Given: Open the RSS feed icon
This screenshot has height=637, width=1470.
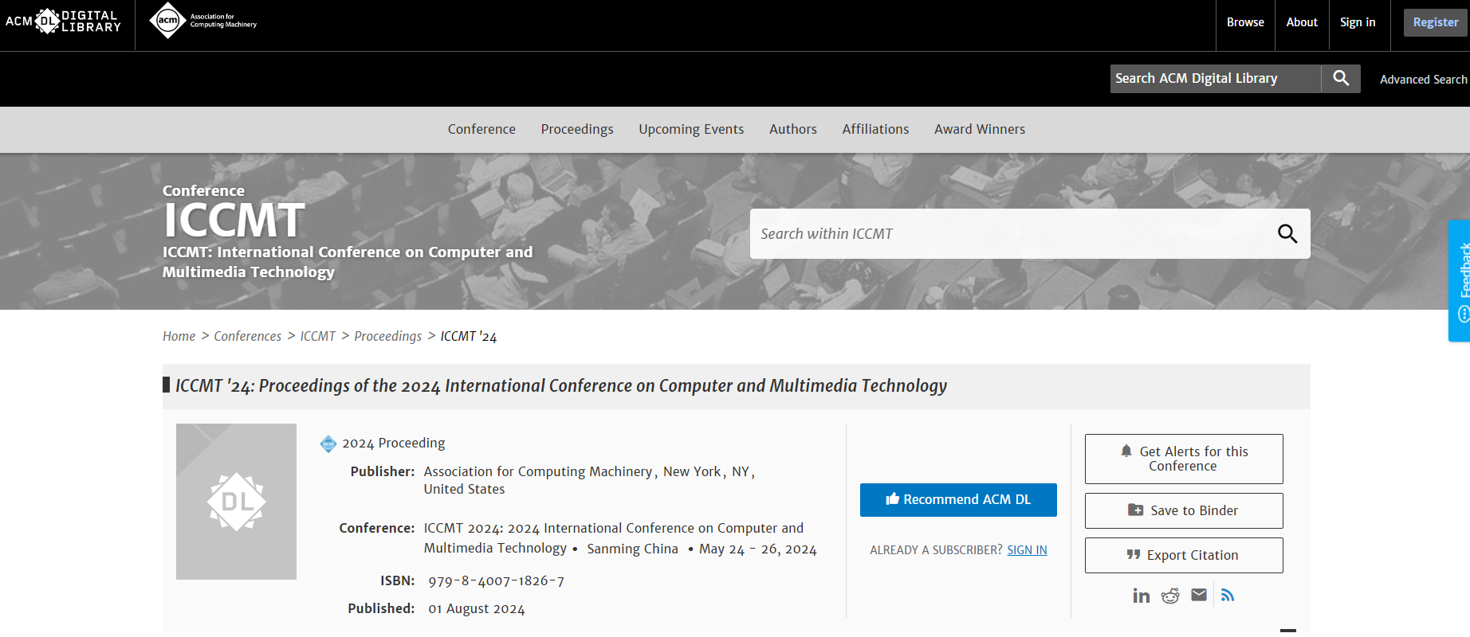Looking at the screenshot, I should [x=1228, y=595].
